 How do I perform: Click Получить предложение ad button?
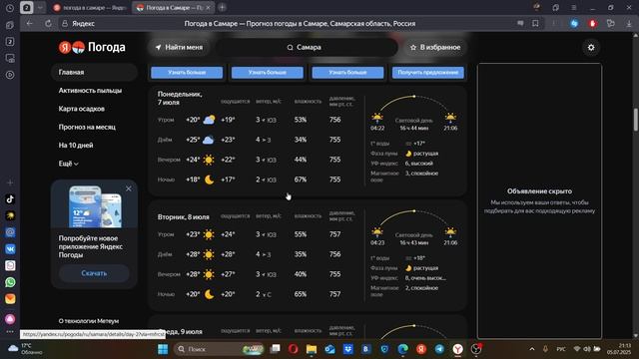428,72
